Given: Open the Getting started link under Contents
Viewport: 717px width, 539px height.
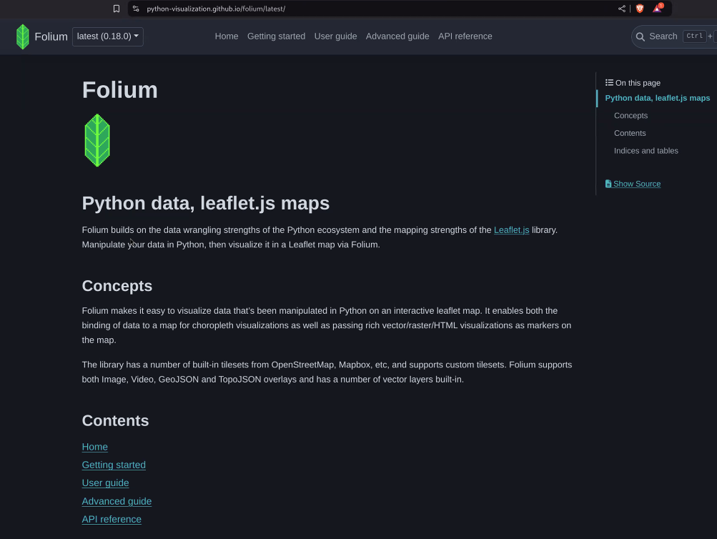Looking at the screenshot, I should (x=114, y=465).
